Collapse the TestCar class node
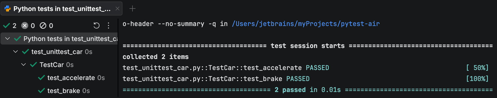This screenshot has width=497, height=98. (x=23, y=65)
